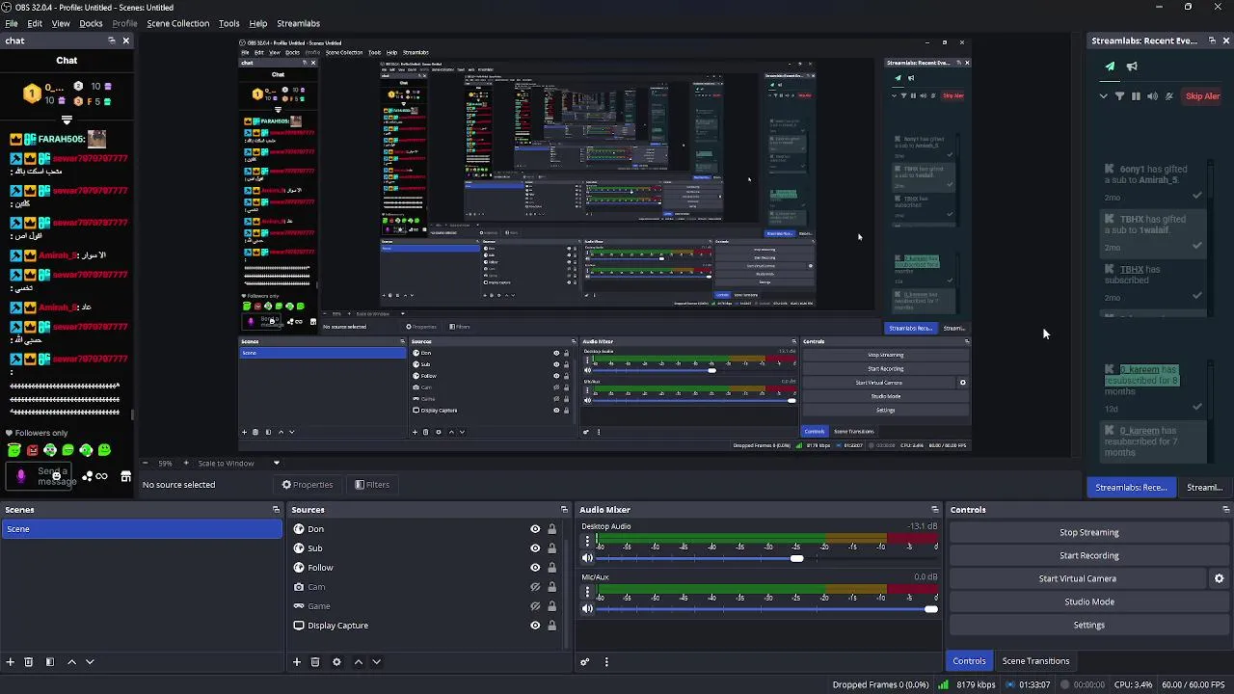Add a new scene with plus icon
Viewport: 1234px width, 694px height.
pyautogui.click(x=10, y=662)
